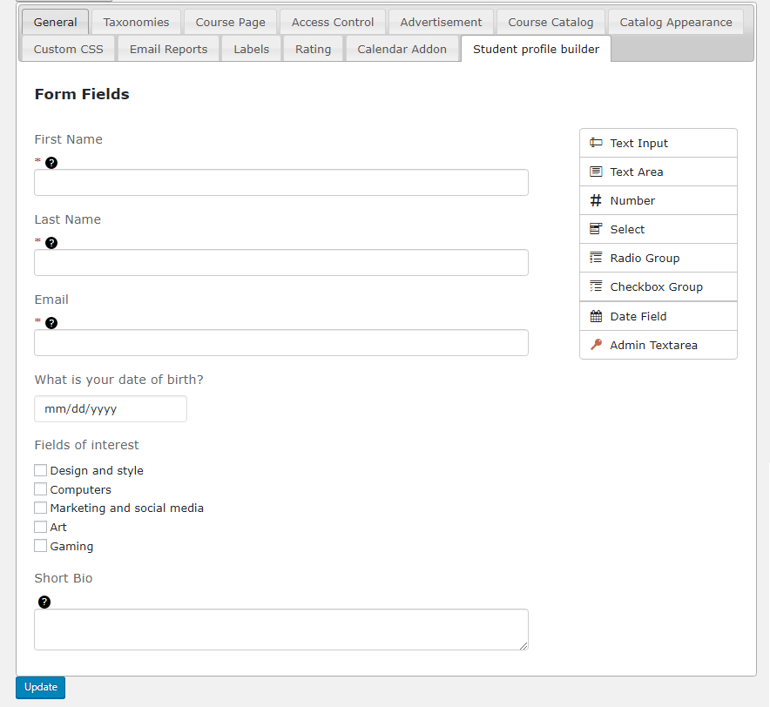Select the Marketing and social media checkbox
The height and width of the screenshot is (707, 770).
41,508
